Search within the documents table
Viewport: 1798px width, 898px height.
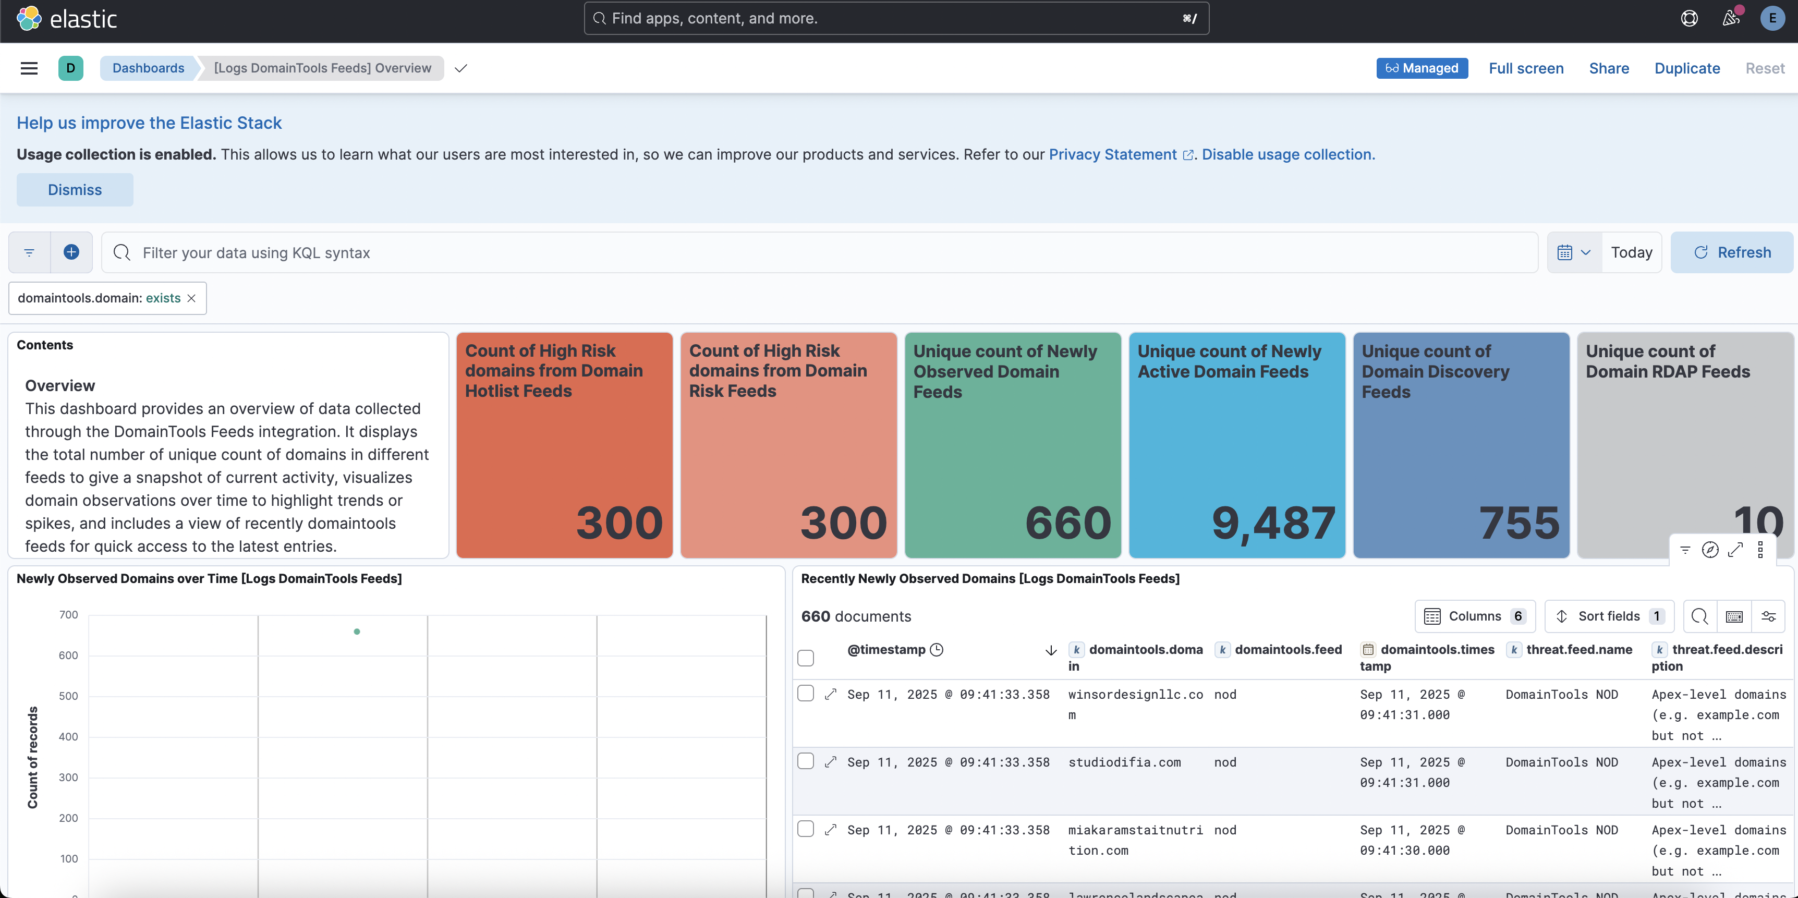[1700, 616]
